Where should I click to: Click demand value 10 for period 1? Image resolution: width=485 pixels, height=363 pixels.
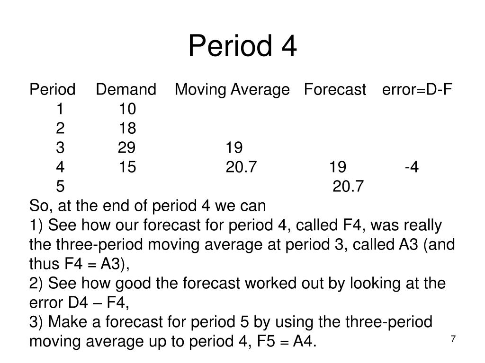point(127,109)
